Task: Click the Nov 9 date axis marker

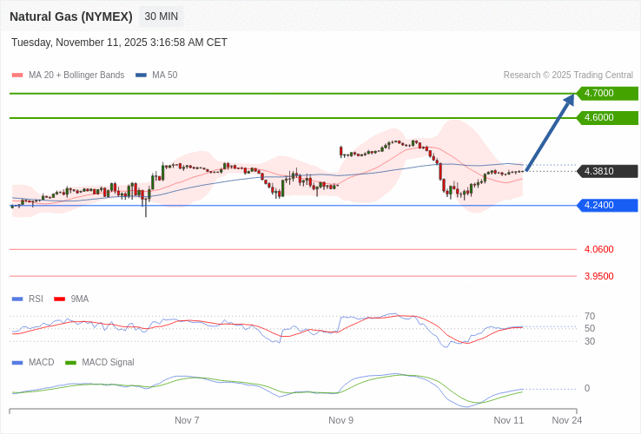Action: (340, 420)
